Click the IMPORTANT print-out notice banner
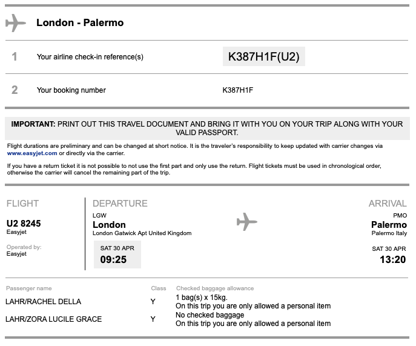The image size is (416, 346). (207, 128)
